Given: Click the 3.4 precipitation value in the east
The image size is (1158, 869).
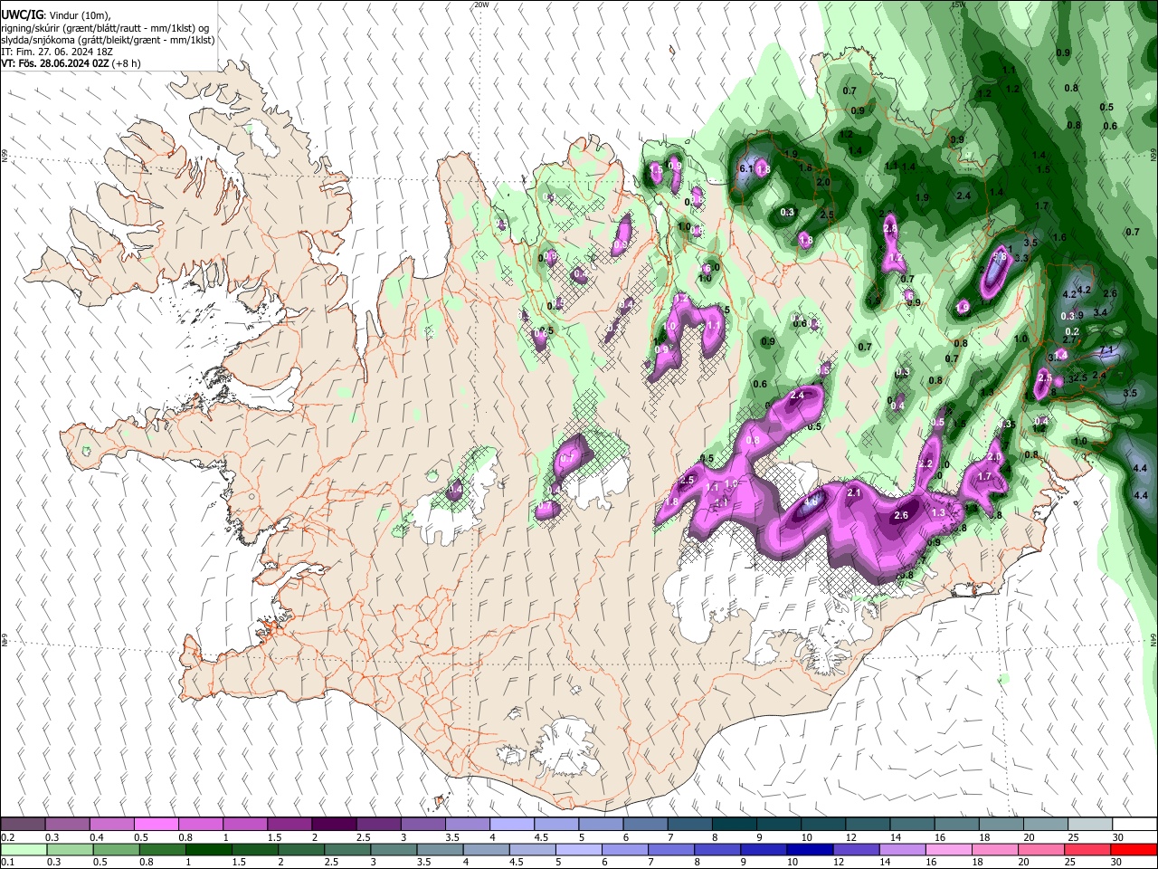Looking at the screenshot, I should coord(1101,312).
